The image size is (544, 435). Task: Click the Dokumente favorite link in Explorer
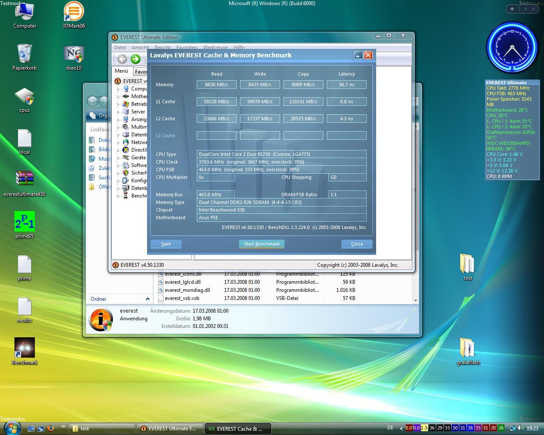[x=99, y=140]
